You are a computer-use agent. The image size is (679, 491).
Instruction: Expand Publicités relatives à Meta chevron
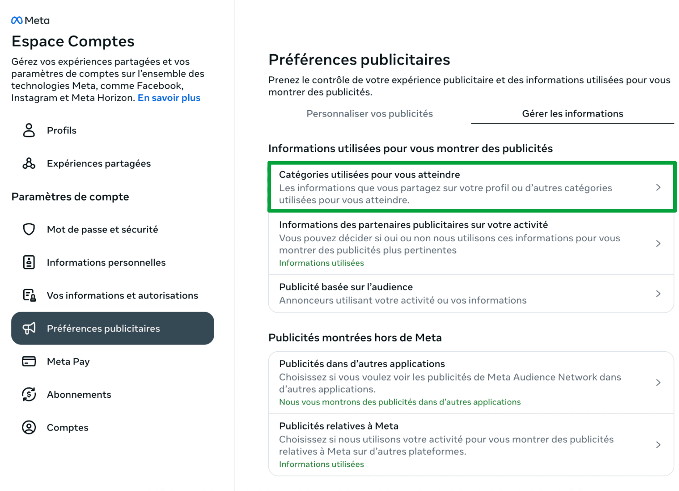pyautogui.click(x=658, y=445)
